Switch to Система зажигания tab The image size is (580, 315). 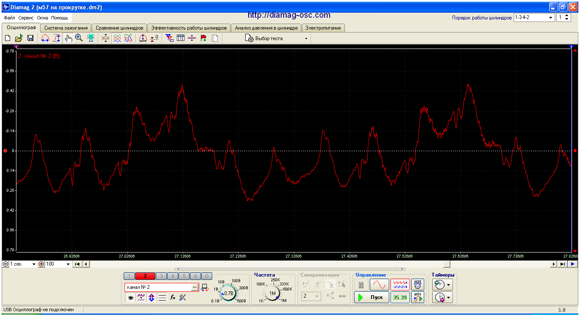tap(65, 28)
